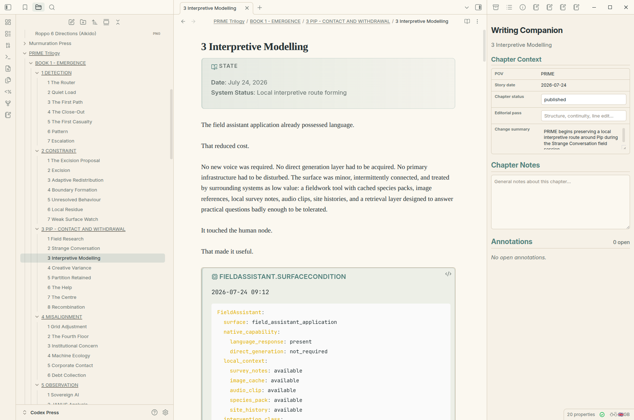The width and height of the screenshot is (634, 420).
Task: Collapse the 1 DETECTION folder
Action: pyautogui.click(x=37, y=73)
